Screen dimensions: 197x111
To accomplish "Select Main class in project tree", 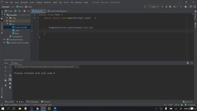I will (x=17, y=34).
